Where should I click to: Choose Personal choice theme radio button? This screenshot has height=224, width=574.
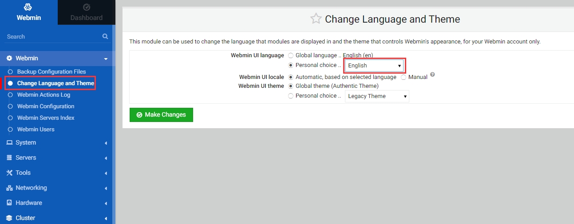tap(291, 96)
